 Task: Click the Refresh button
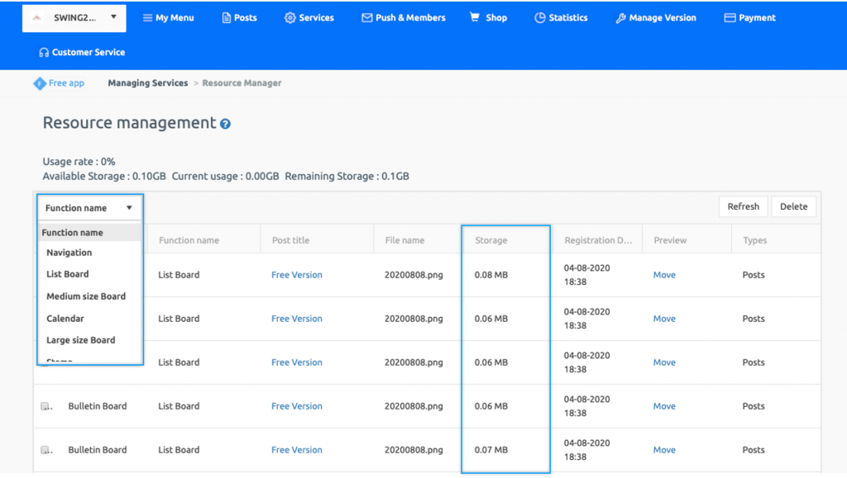pyautogui.click(x=743, y=206)
